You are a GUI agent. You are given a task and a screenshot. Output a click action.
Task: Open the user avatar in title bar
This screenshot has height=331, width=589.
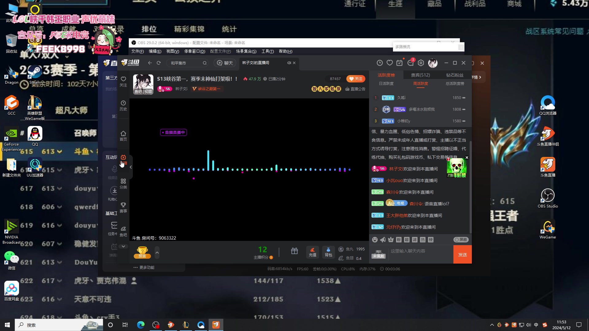click(433, 63)
